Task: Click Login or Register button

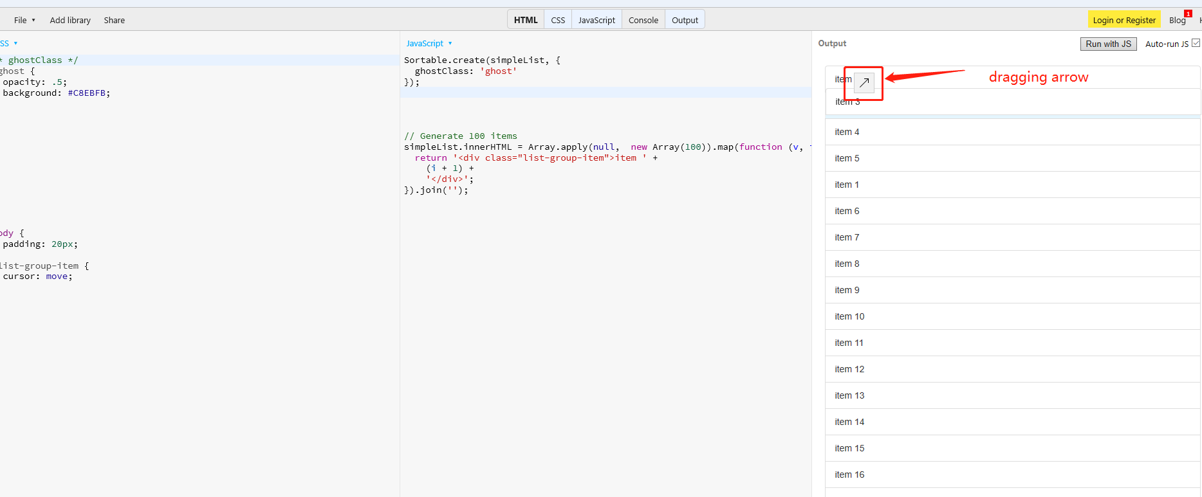Action: coord(1124,20)
